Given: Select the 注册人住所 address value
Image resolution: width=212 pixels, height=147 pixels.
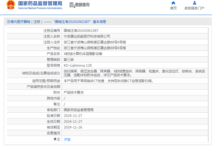Looking at the screenshot, I should click(95, 42).
